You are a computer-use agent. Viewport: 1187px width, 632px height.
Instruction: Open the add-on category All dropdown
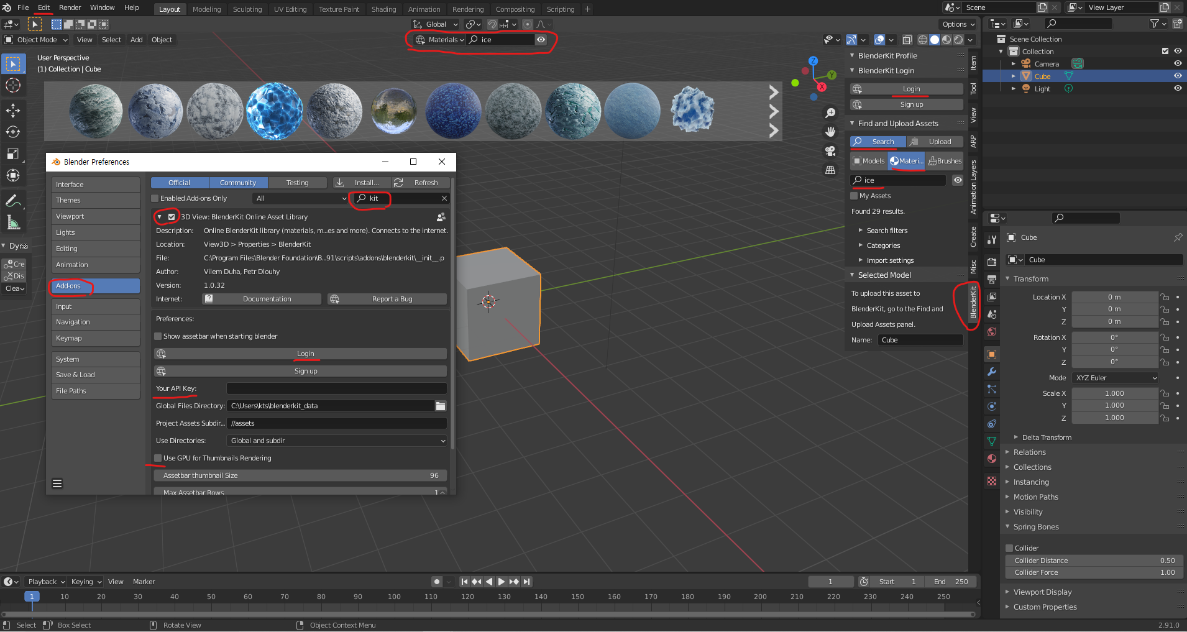point(301,198)
